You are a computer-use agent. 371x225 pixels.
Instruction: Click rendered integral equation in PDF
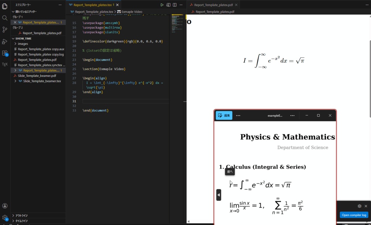(x=274, y=61)
